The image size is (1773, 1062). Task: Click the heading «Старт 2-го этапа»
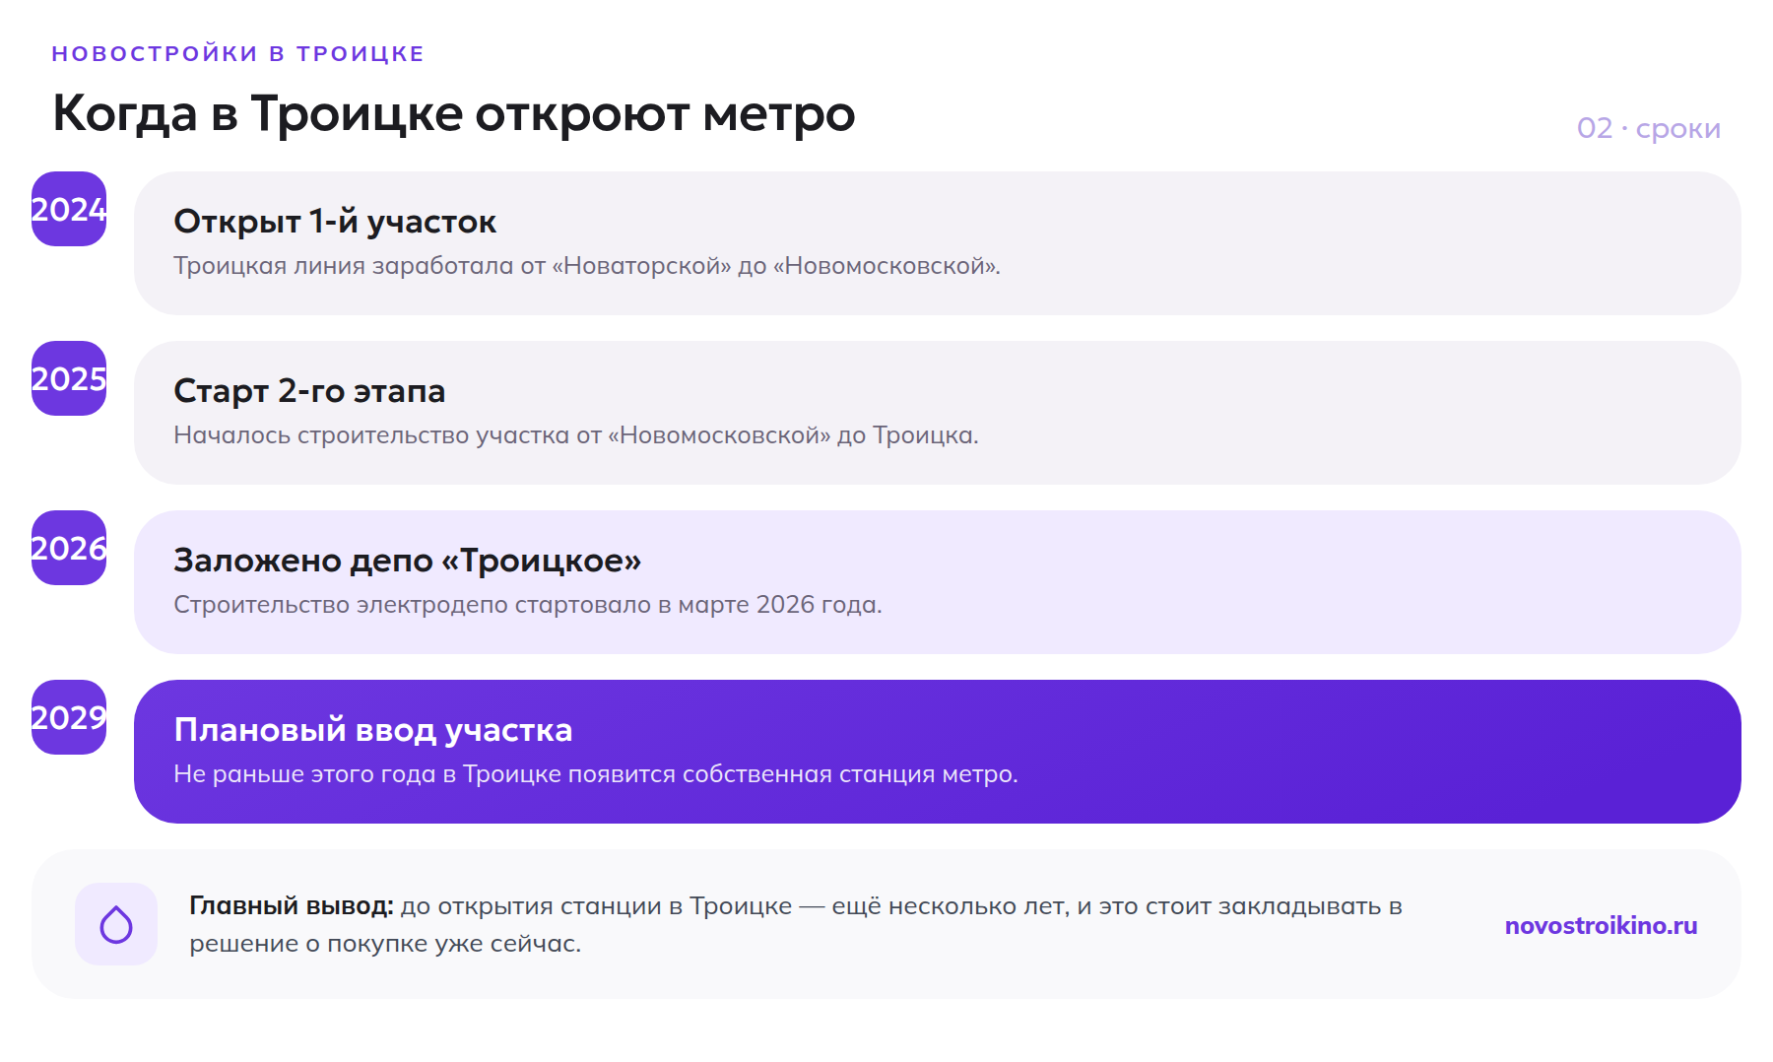coord(309,391)
